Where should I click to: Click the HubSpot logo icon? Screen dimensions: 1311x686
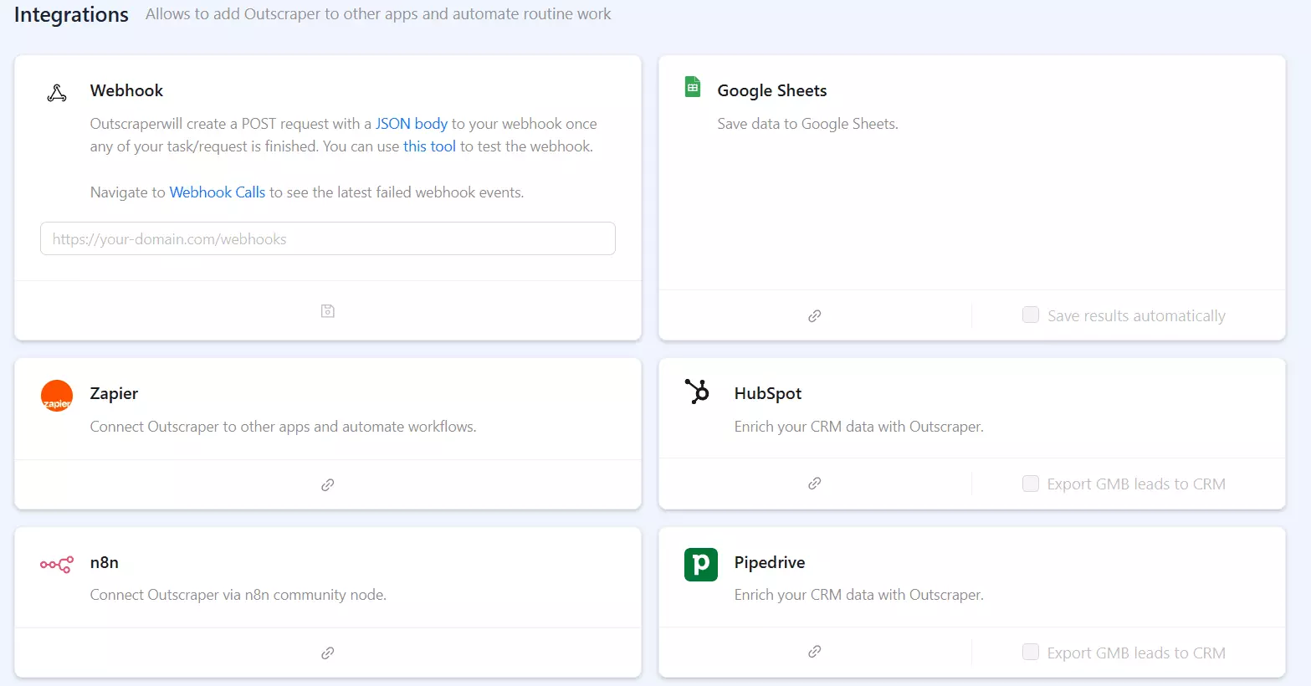pyautogui.click(x=697, y=392)
